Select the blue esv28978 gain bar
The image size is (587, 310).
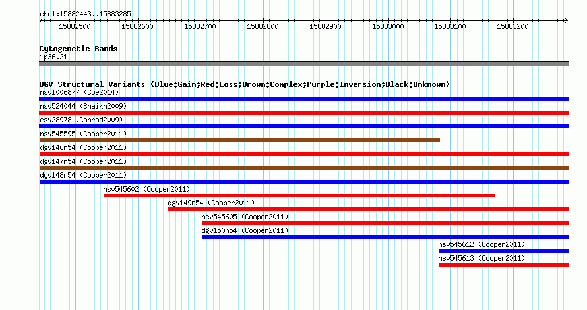(x=303, y=126)
